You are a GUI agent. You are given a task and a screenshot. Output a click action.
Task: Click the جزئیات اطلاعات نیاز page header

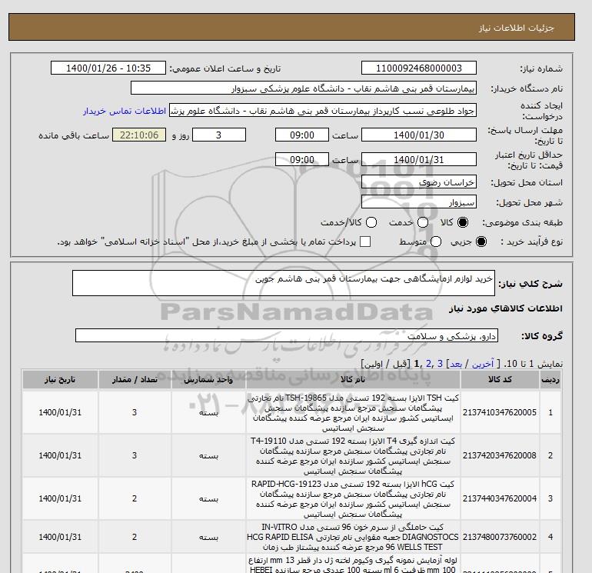point(517,28)
